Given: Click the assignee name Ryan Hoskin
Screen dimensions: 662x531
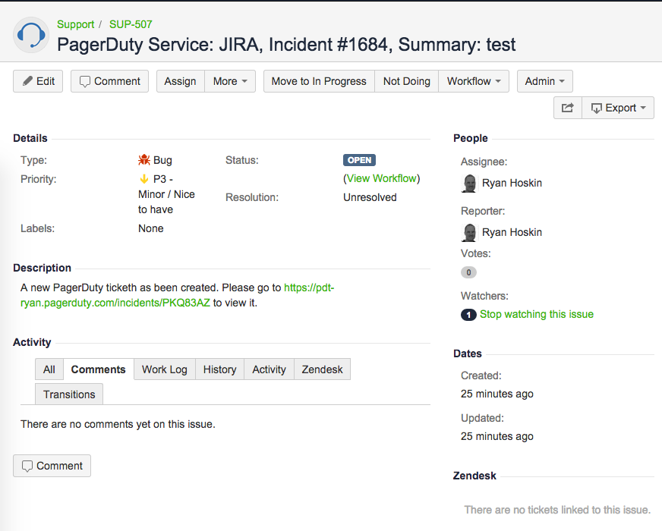Looking at the screenshot, I should point(512,183).
